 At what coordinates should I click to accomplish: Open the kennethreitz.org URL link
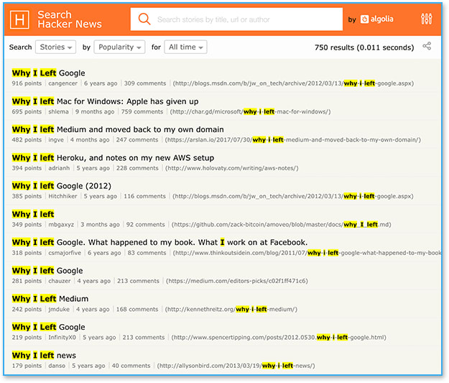[x=231, y=310]
